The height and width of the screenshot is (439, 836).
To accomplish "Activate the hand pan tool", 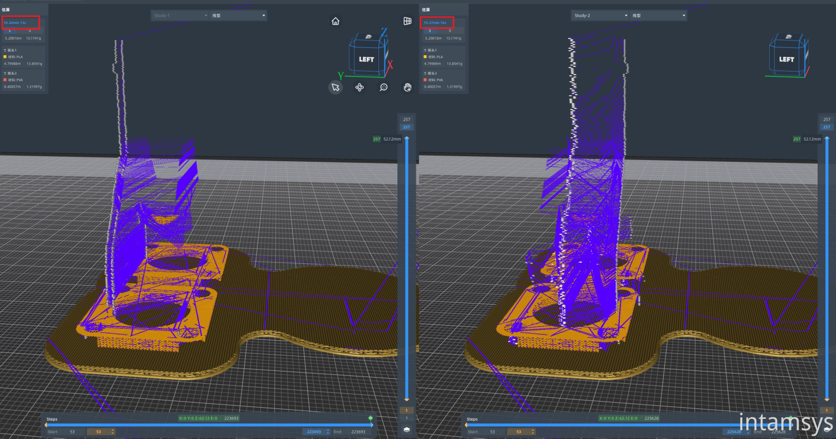I will (407, 87).
